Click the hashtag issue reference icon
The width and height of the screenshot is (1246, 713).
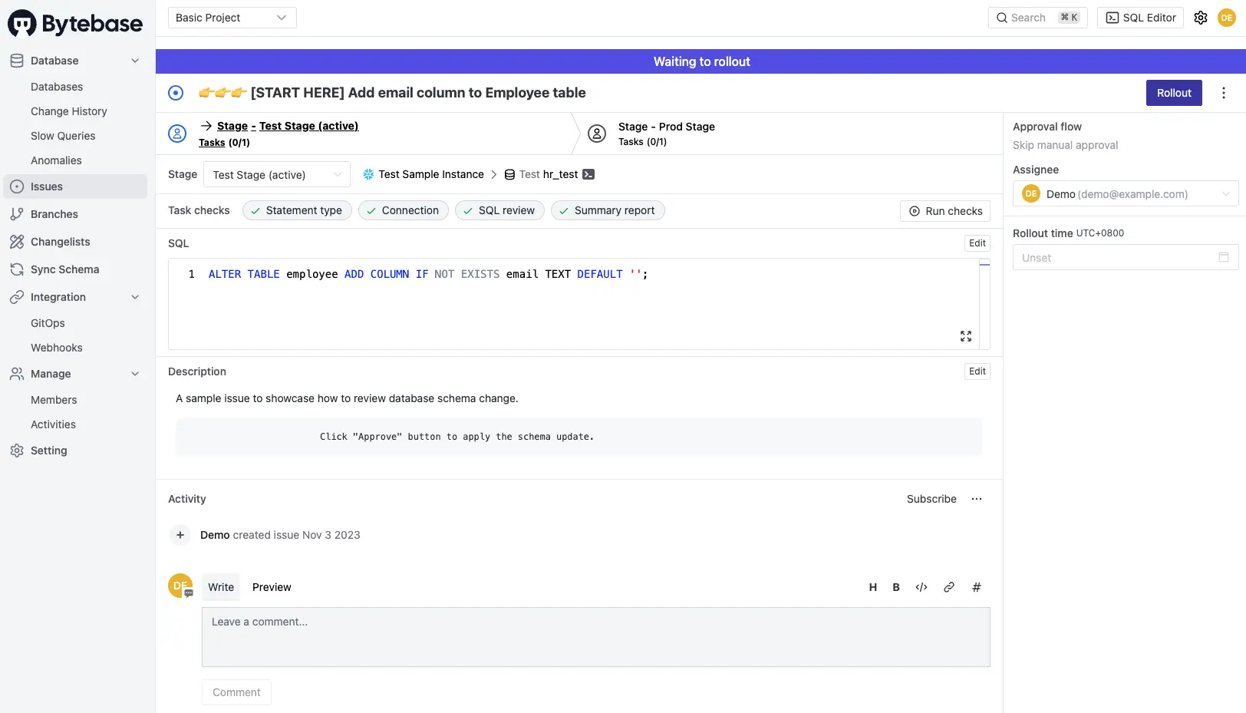[977, 587]
